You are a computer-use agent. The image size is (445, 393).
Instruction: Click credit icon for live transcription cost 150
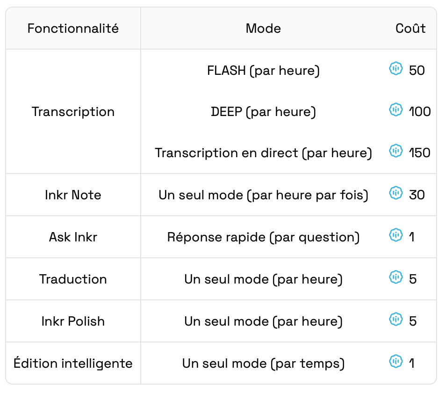click(396, 151)
